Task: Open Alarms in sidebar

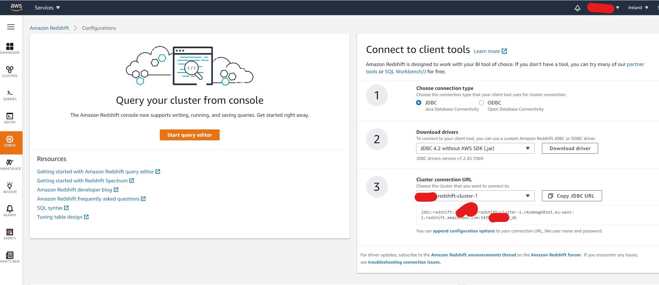Action: coord(10,211)
